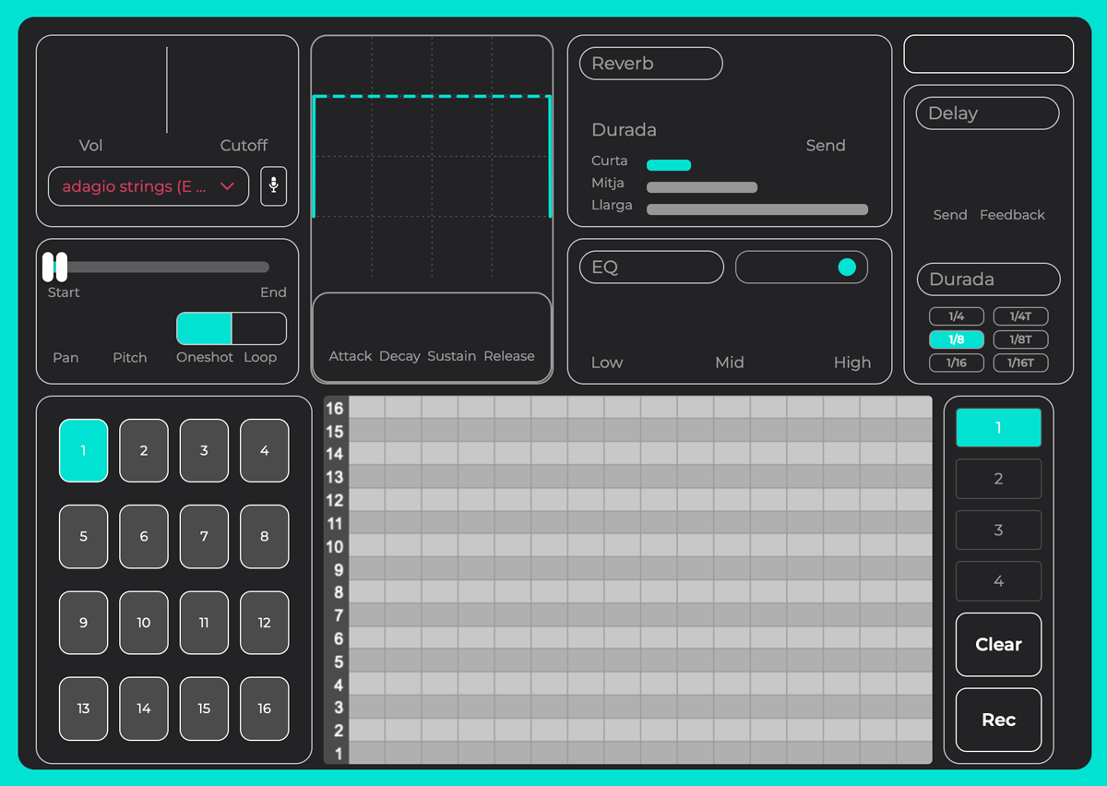1107x786 pixels.
Task: Trigger drum pad 1
Action: [83, 450]
